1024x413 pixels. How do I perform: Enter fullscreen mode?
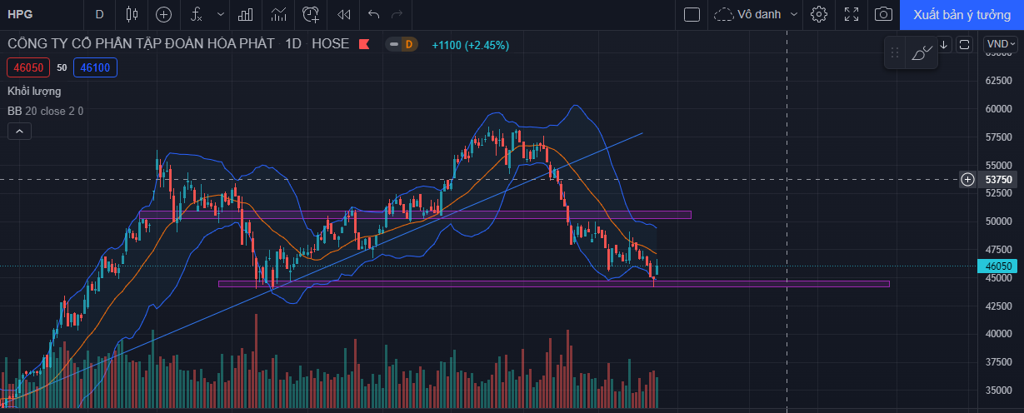point(852,14)
